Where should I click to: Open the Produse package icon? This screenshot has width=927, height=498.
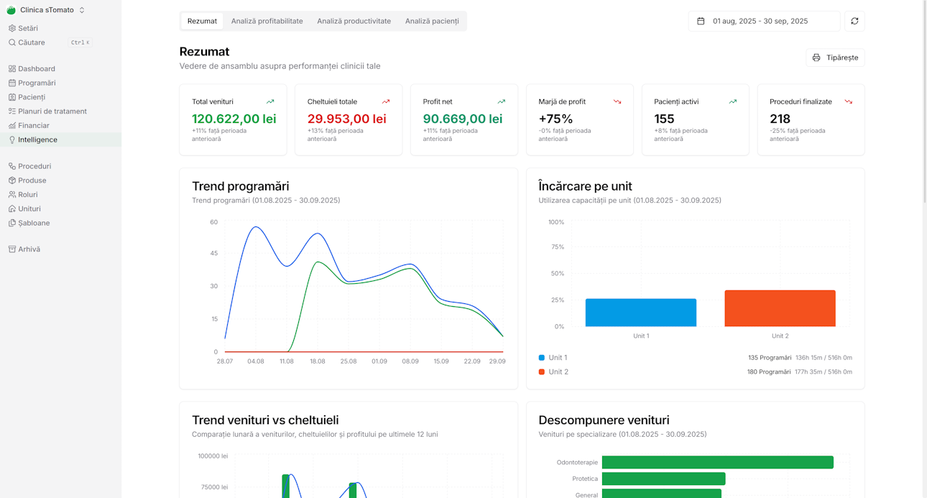click(x=11, y=180)
